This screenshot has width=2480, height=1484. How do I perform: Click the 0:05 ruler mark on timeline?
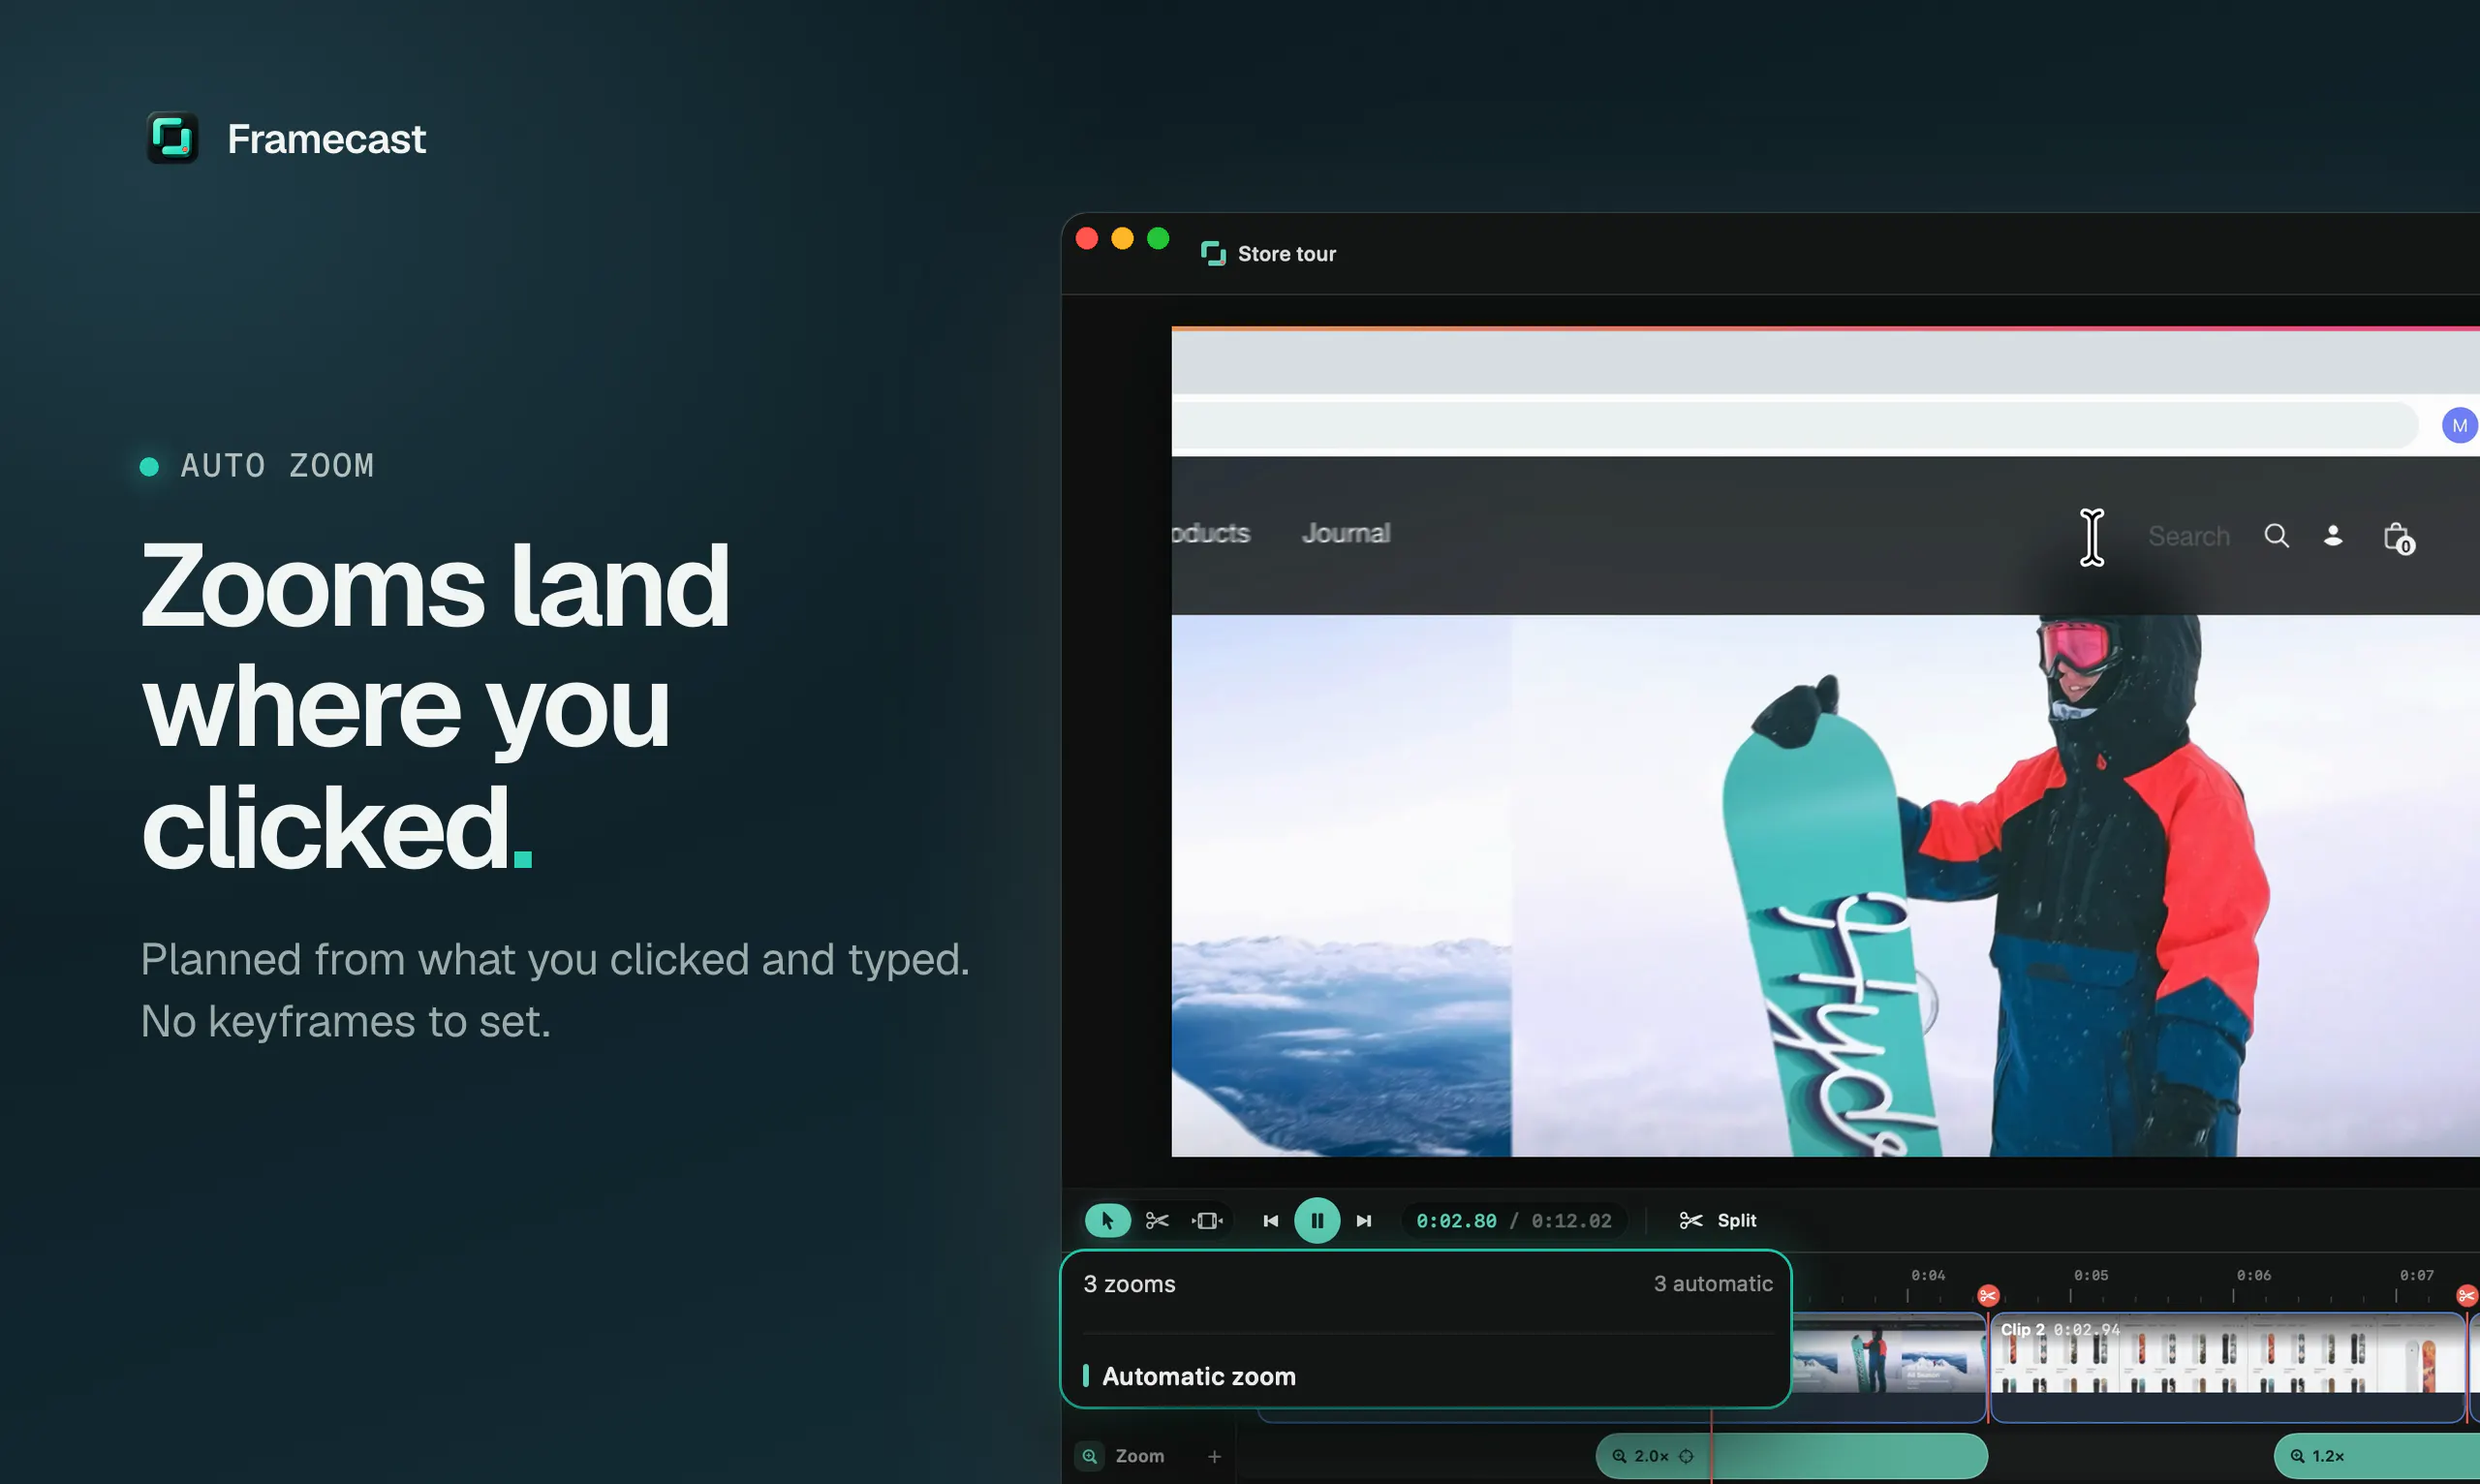2090,1276
